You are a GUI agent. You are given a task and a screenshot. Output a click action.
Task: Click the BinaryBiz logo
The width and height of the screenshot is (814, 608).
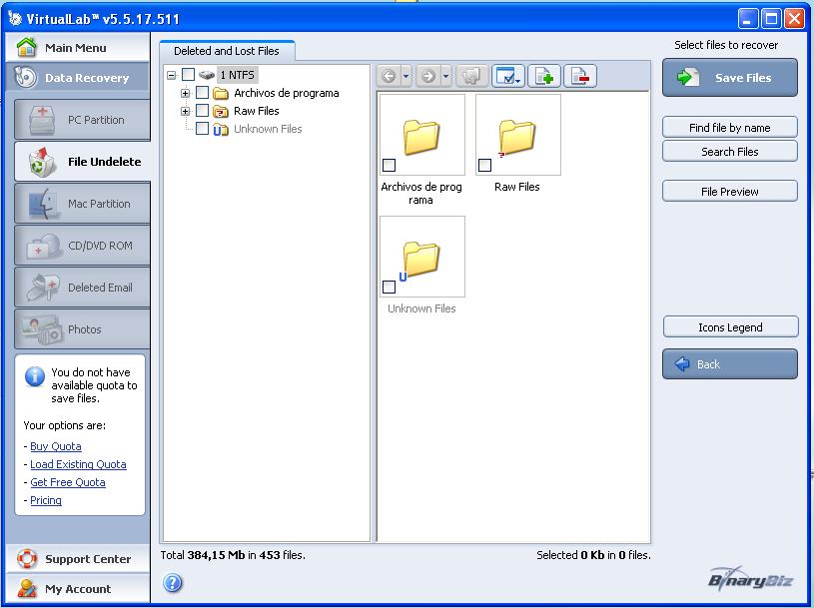tap(750, 578)
